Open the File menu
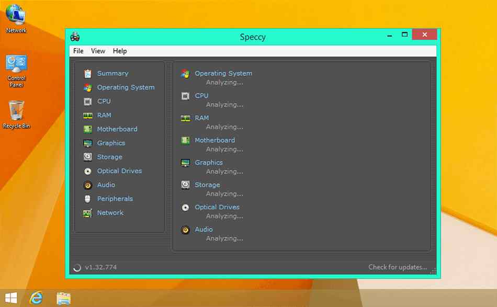This screenshot has height=307, width=497. tap(78, 51)
